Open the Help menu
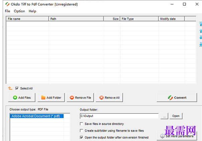 click(x=32, y=11)
